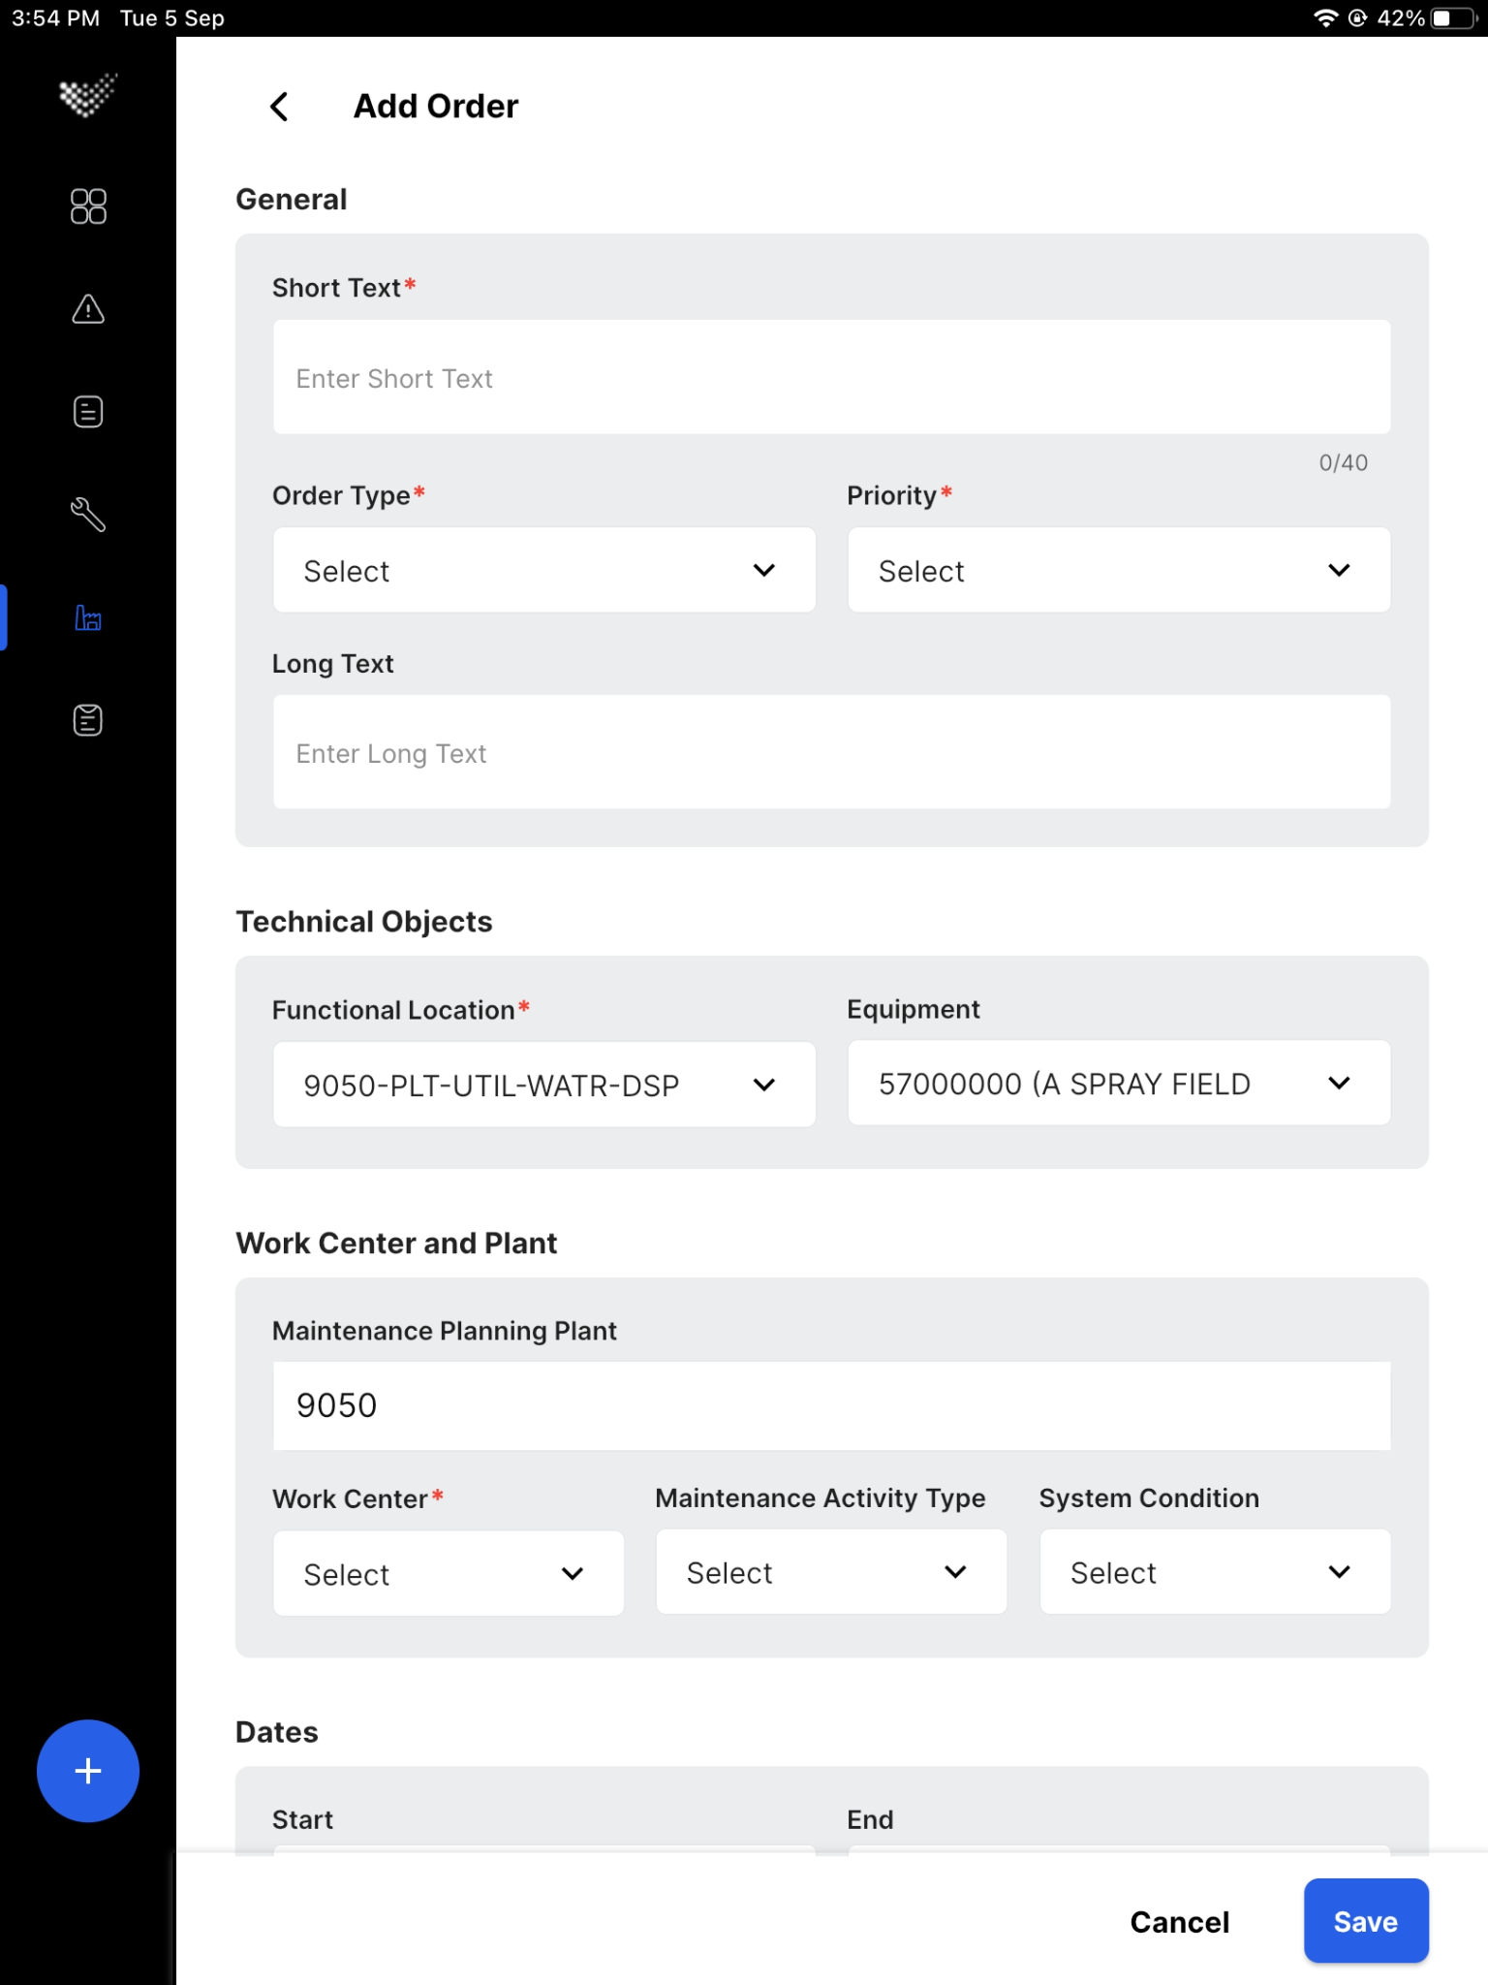Expand the System Condition dropdown

coord(1215,1572)
